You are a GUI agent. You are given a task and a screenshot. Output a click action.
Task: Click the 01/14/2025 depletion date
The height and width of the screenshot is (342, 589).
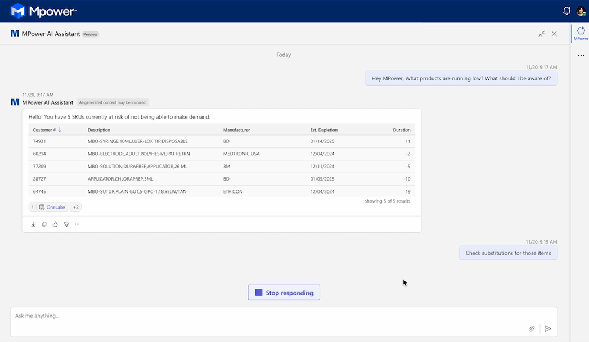[322, 141]
